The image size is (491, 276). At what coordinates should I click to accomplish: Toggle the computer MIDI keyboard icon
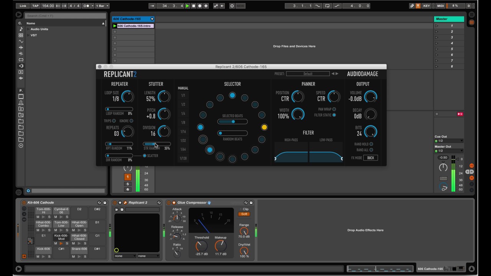pyautogui.click(x=418, y=6)
